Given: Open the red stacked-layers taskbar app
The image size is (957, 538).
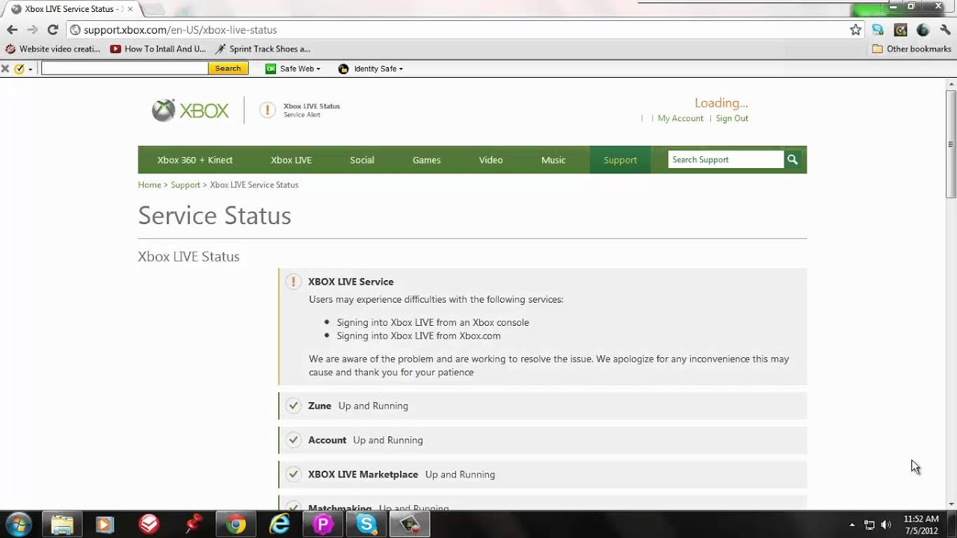Looking at the screenshot, I should 149,525.
